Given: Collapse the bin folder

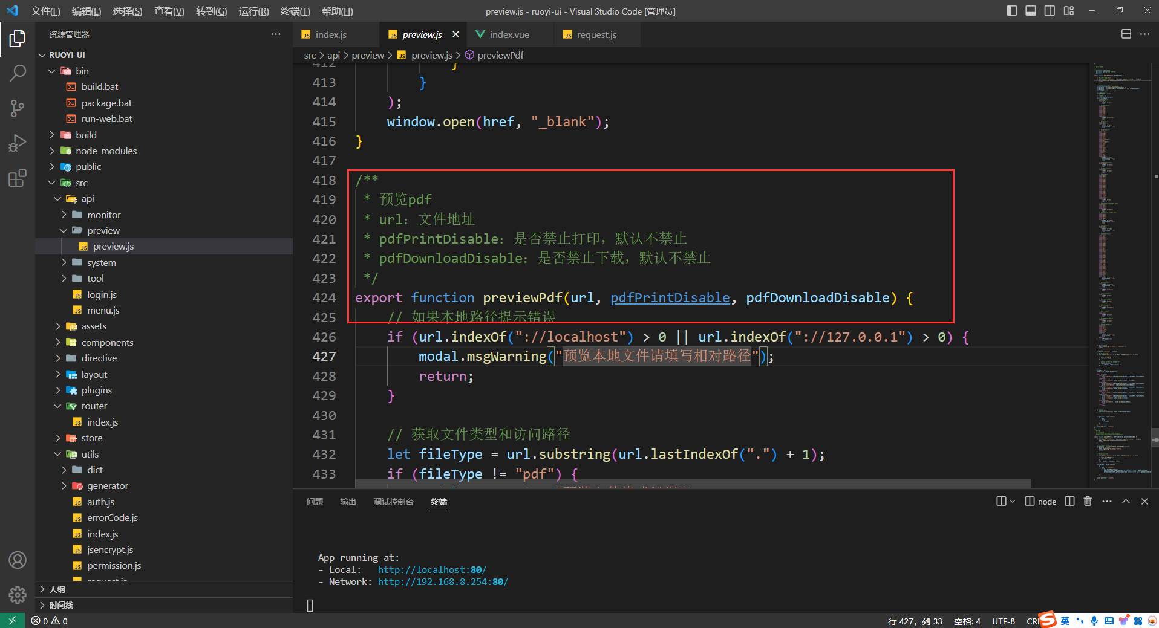Looking at the screenshot, I should [x=164, y=71].
